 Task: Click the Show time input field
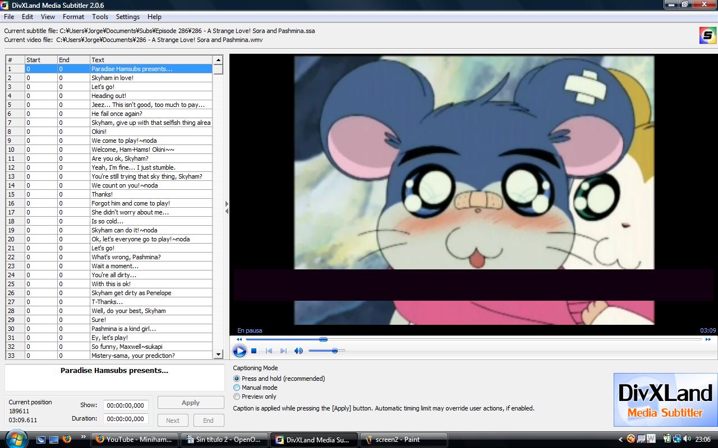126,405
